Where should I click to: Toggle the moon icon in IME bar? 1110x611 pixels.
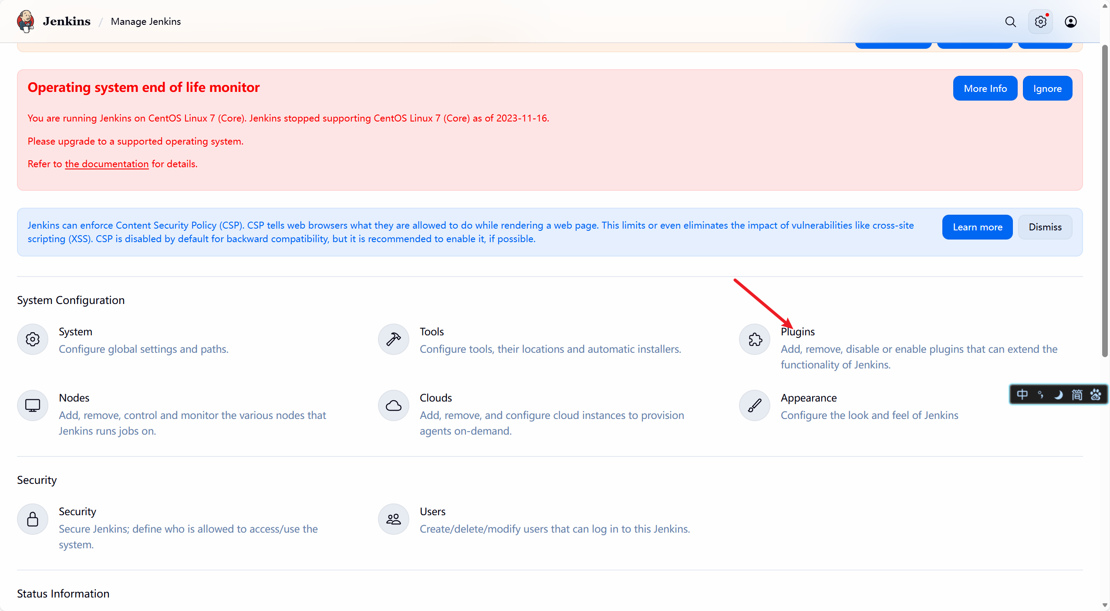(x=1058, y=395)
